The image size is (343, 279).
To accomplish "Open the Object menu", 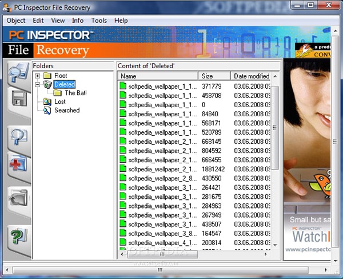I will coord(16,21).
